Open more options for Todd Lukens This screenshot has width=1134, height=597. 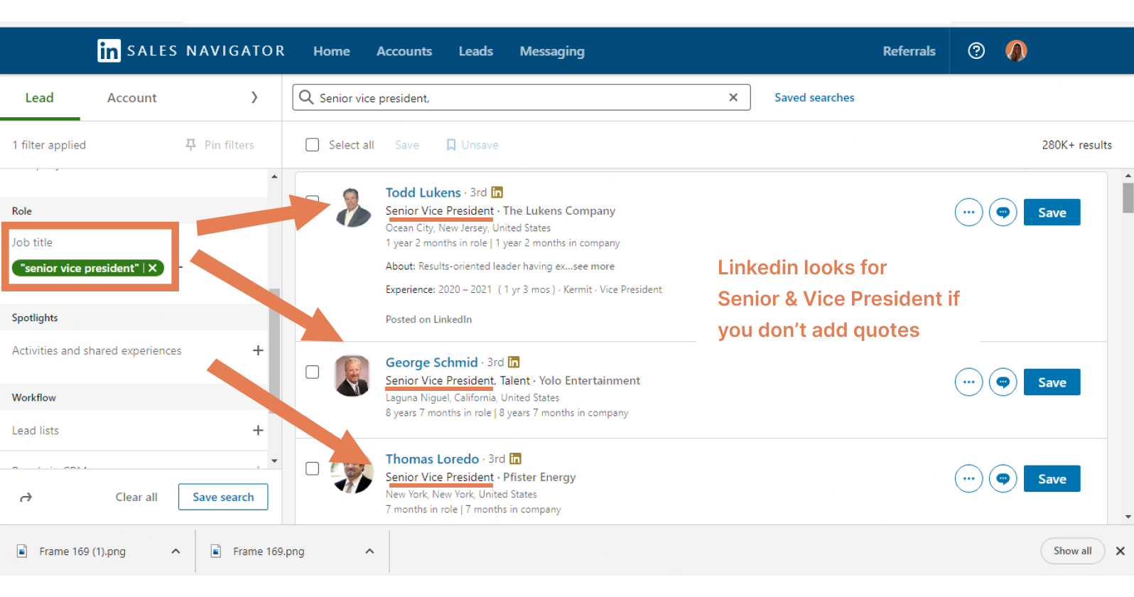(x=968, y=212)
